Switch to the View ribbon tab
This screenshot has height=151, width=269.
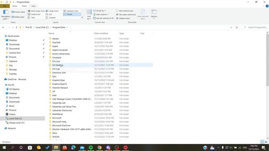click(33, 6)
